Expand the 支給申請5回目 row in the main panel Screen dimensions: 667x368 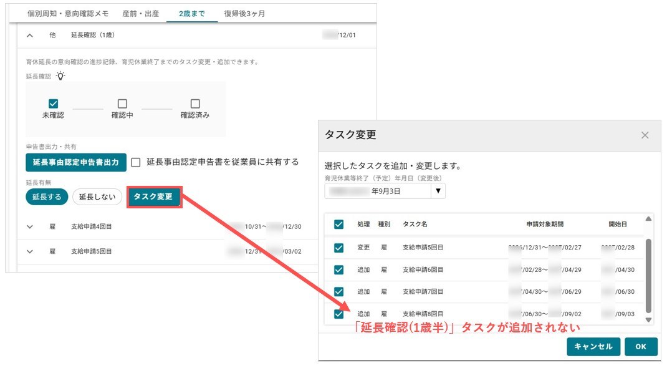30,251
